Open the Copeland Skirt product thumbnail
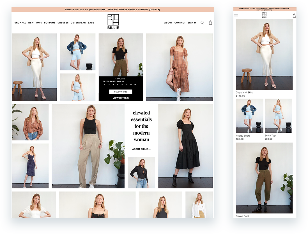The width and height of the screenshot is (308, 234). 264,55
